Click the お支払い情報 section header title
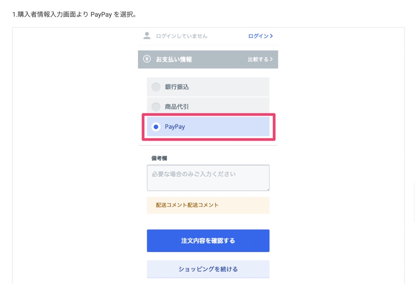The height and width of the screenshot is (284, 416). [174, 59]
